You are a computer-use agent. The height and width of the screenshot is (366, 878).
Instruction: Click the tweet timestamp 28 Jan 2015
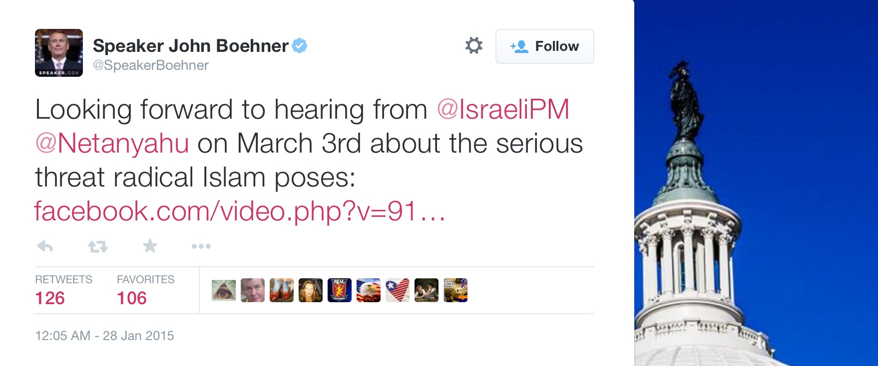[x=104, y=336]
